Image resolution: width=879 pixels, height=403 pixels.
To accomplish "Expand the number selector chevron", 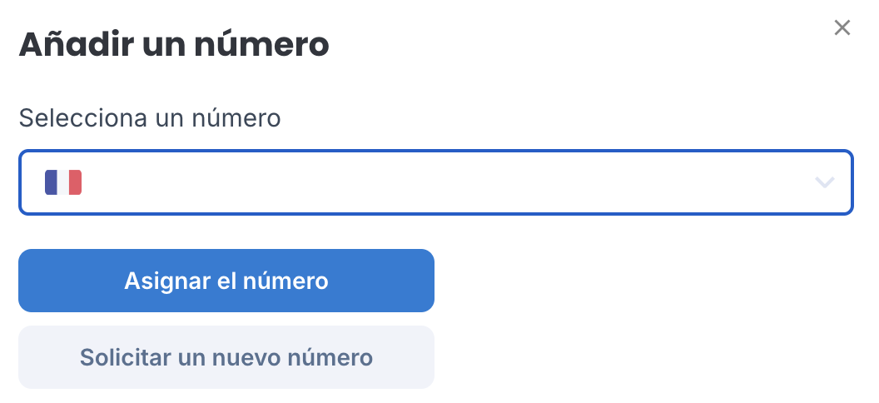I will pos(825,182).
